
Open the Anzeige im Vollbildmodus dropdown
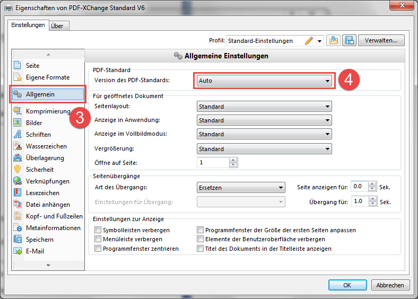[x=264, y=134]
